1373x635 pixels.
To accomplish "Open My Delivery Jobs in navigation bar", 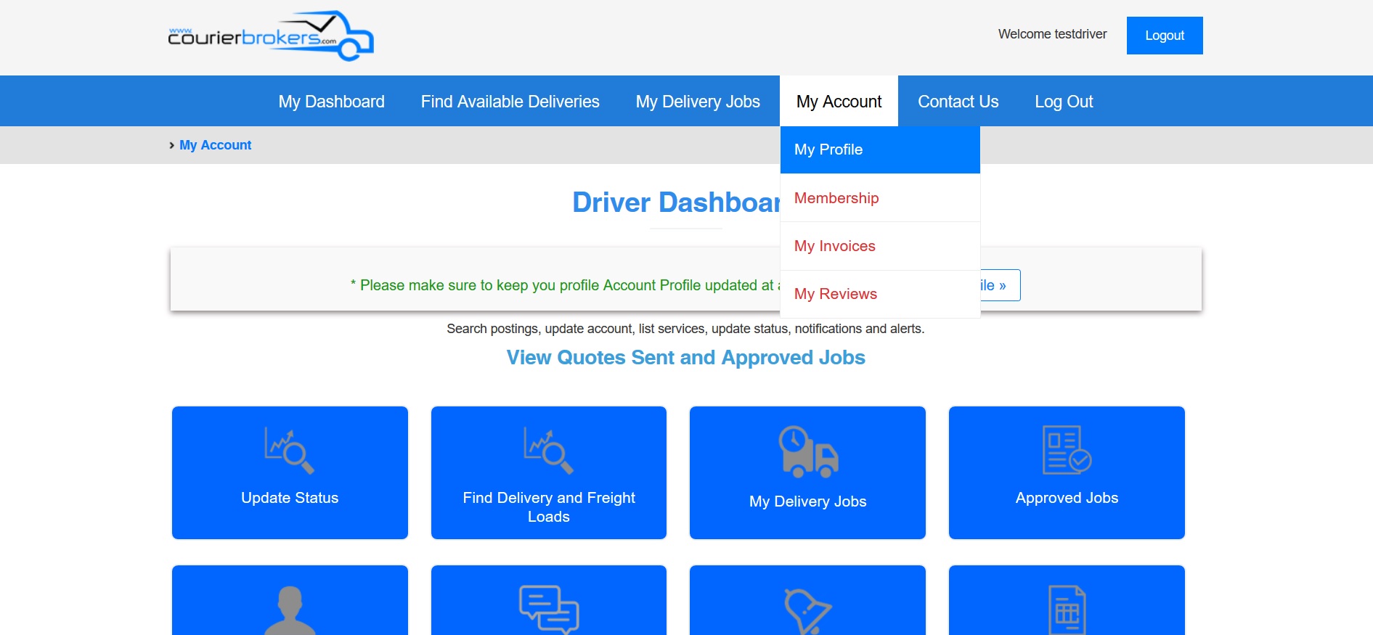I will coord(697,102).
